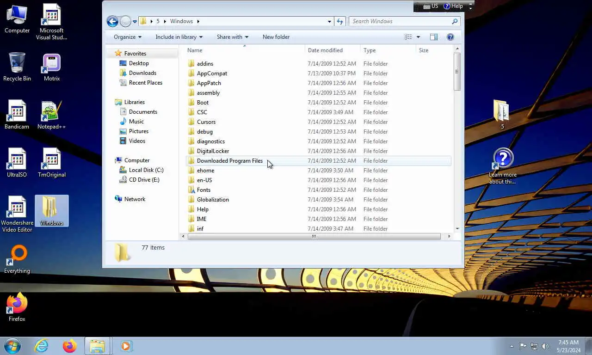This screenshot has height=355, width=592.
Task: Select Network in navigation pane
Action: 135,199
